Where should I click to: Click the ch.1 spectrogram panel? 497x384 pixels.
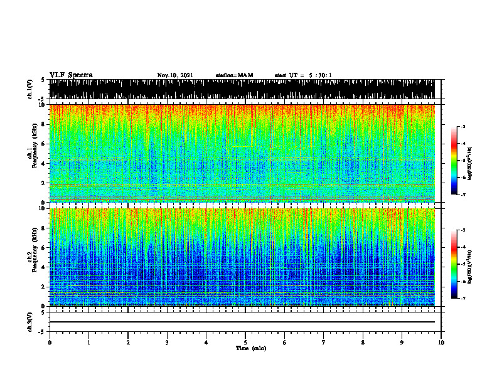(x=242, y=153)
